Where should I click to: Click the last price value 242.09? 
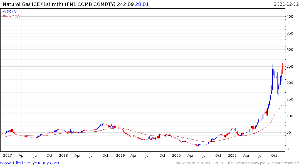tap(125, 4)
